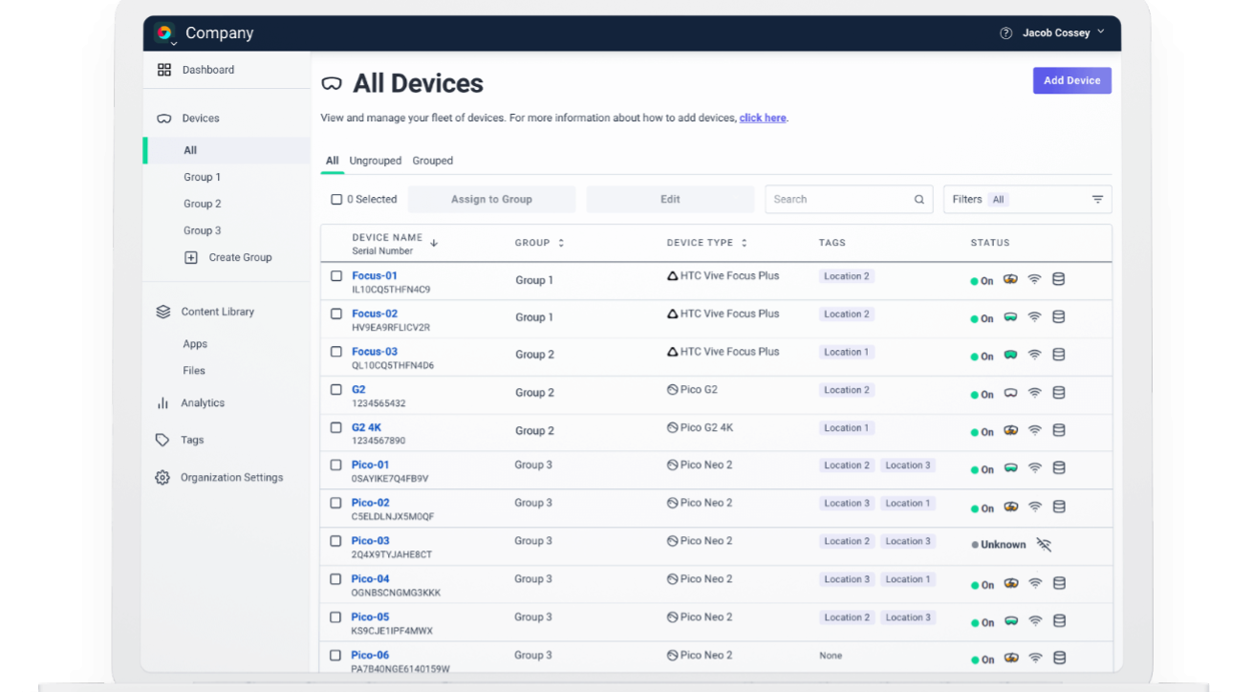Check the box next to Pico-01
The height and width of the screenshot is (692, 1253).
[336, 465]
